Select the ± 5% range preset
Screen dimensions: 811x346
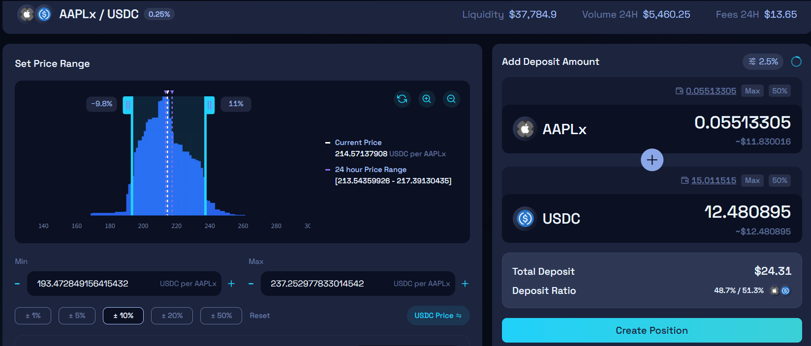tap(77, 316)
